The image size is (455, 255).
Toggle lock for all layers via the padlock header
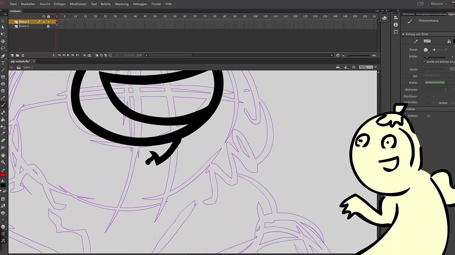48,17
